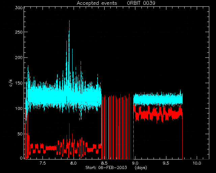Click the white vertical line near 8.5
Image resolution: width=216 pixels, height=173 pixels.
109,128
